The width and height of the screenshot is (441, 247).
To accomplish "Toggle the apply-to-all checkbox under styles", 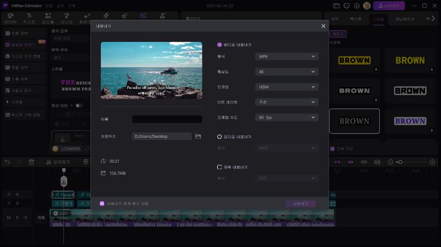I will 332,148.
